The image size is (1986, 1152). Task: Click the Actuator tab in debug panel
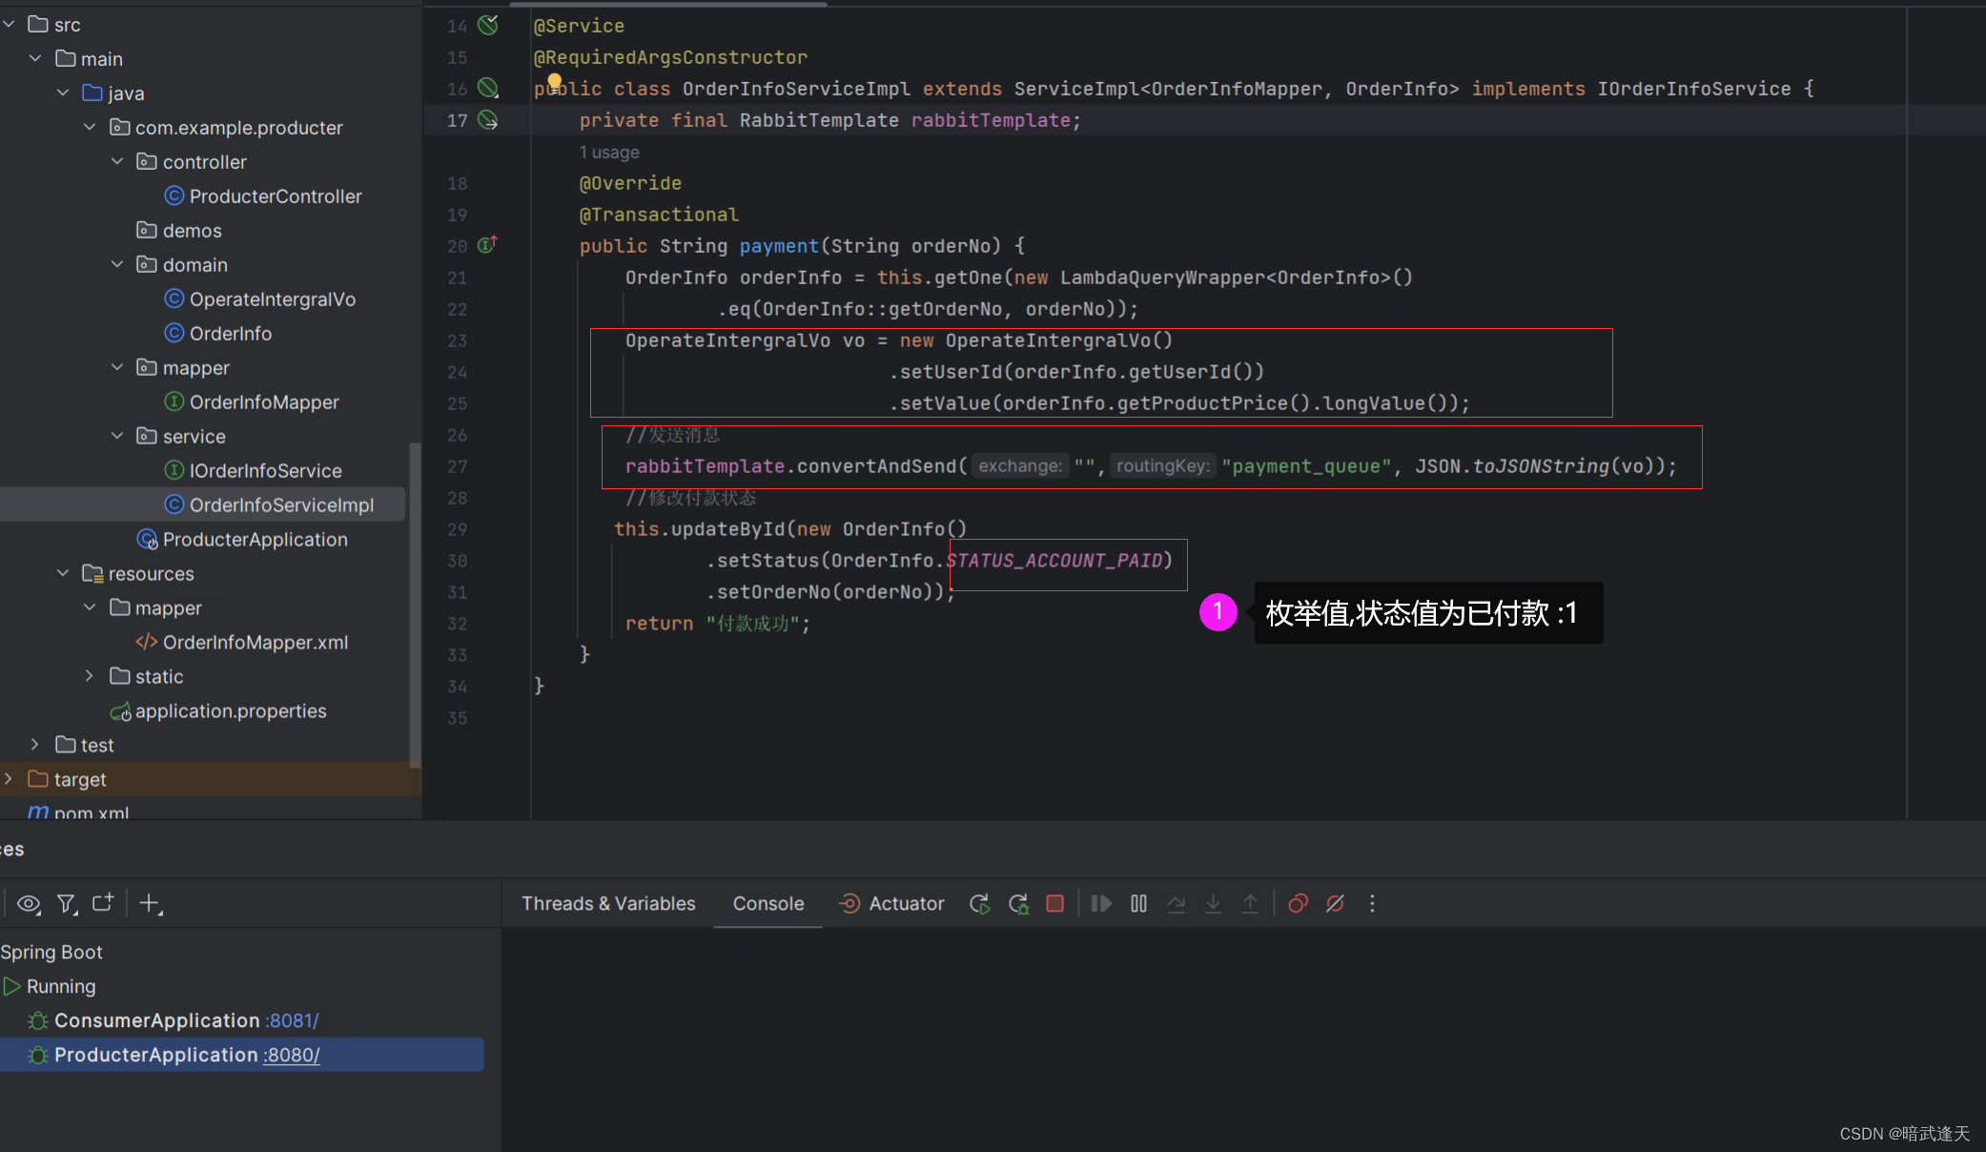(x=893, y=902)
